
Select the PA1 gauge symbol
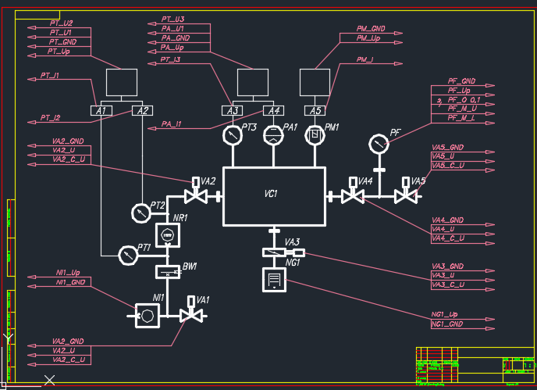(x=273, y=135)
